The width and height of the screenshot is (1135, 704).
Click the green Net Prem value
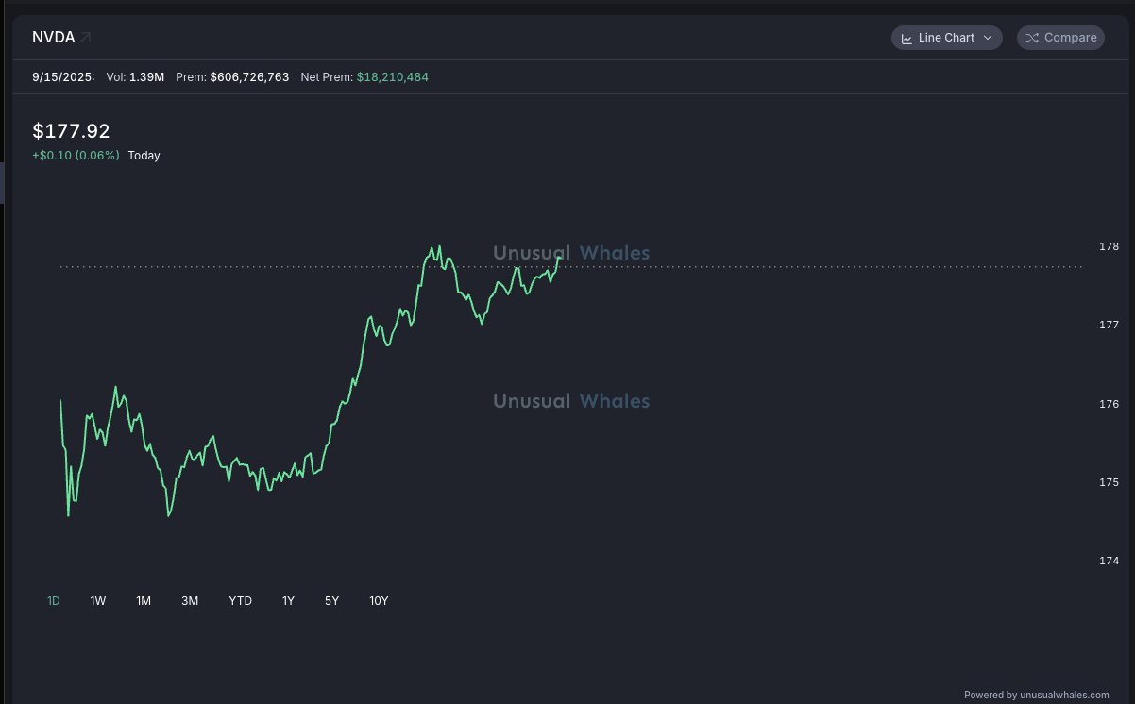click(x=393, y=76)
